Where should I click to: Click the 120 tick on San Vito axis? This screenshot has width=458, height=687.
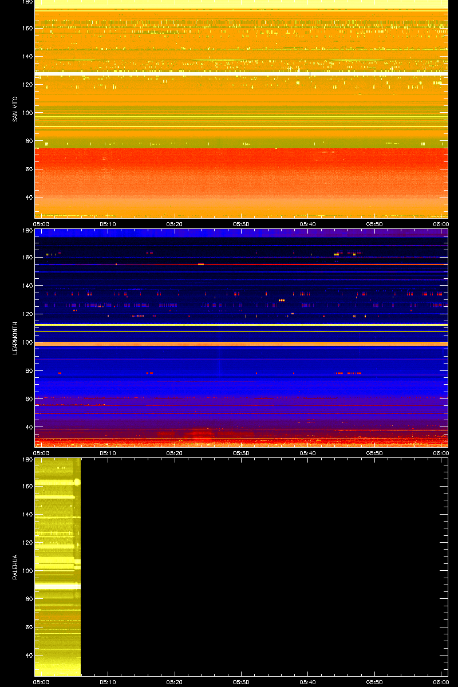(27, 85)
